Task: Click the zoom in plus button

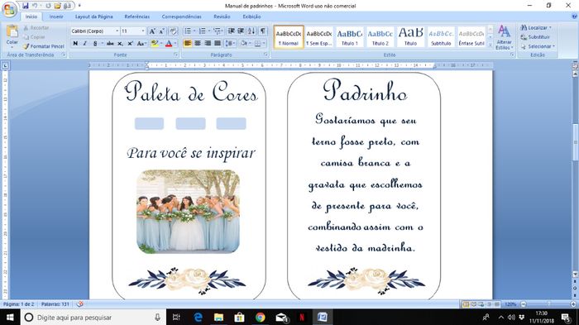Action: (573, 304)
